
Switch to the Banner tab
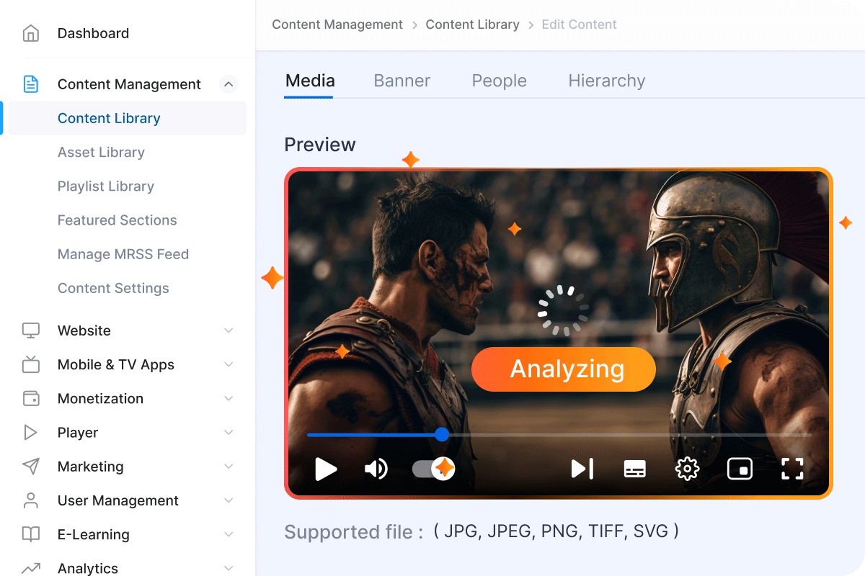402,81
